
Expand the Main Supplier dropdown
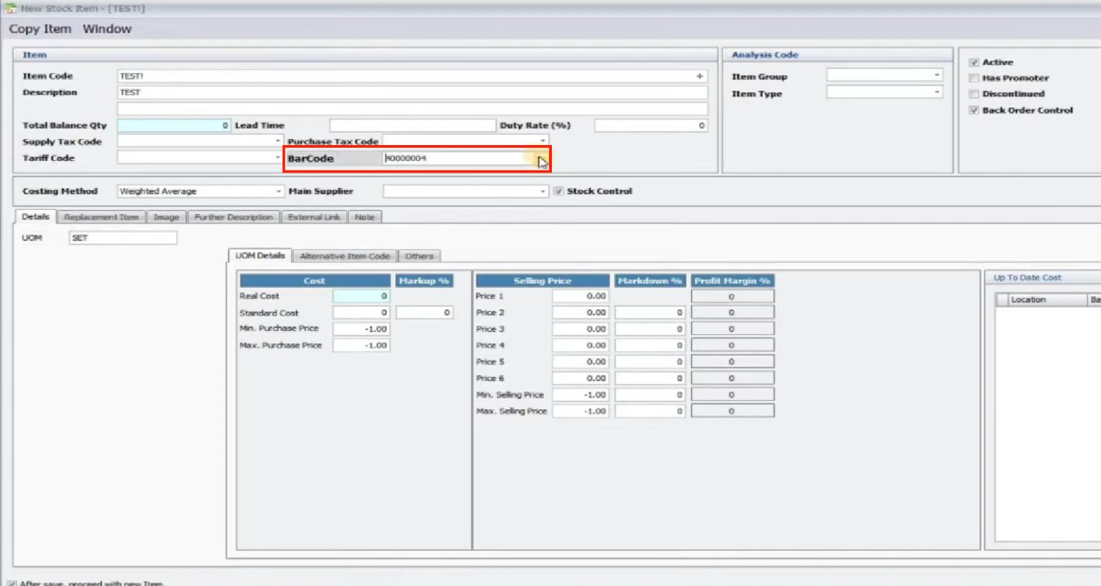tap(542, 191)
